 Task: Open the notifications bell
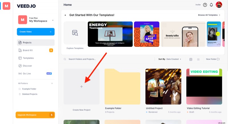tap(211, 5)
